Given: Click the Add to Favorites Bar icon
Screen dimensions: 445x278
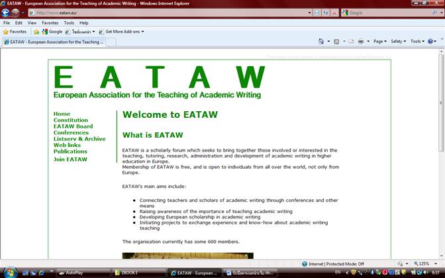Looking at the screenshot, I should (36, 32).
